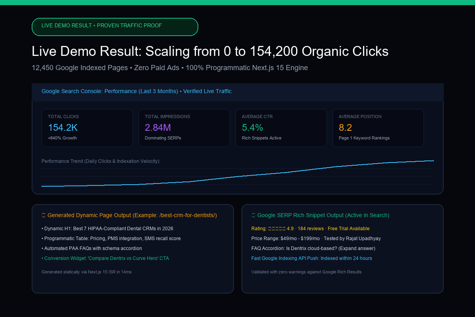Click the 'Generated statically via Next.js 15 ISR' note

click(87, 272)
